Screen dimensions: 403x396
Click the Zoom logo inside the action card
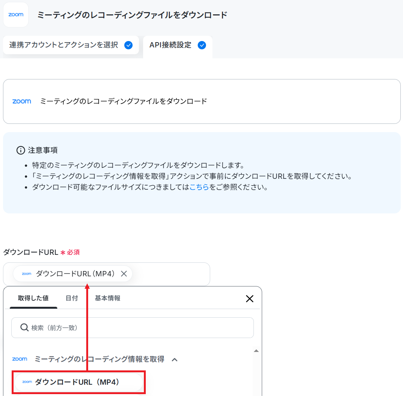pos(22,101)
